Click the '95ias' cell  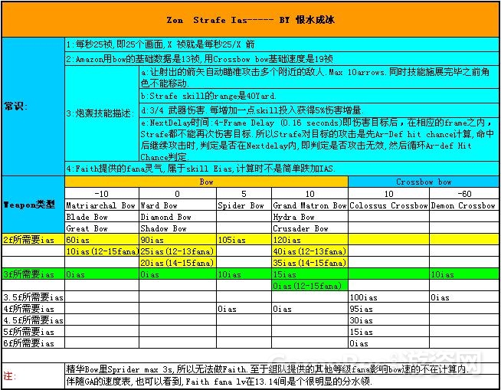(389, 309)
